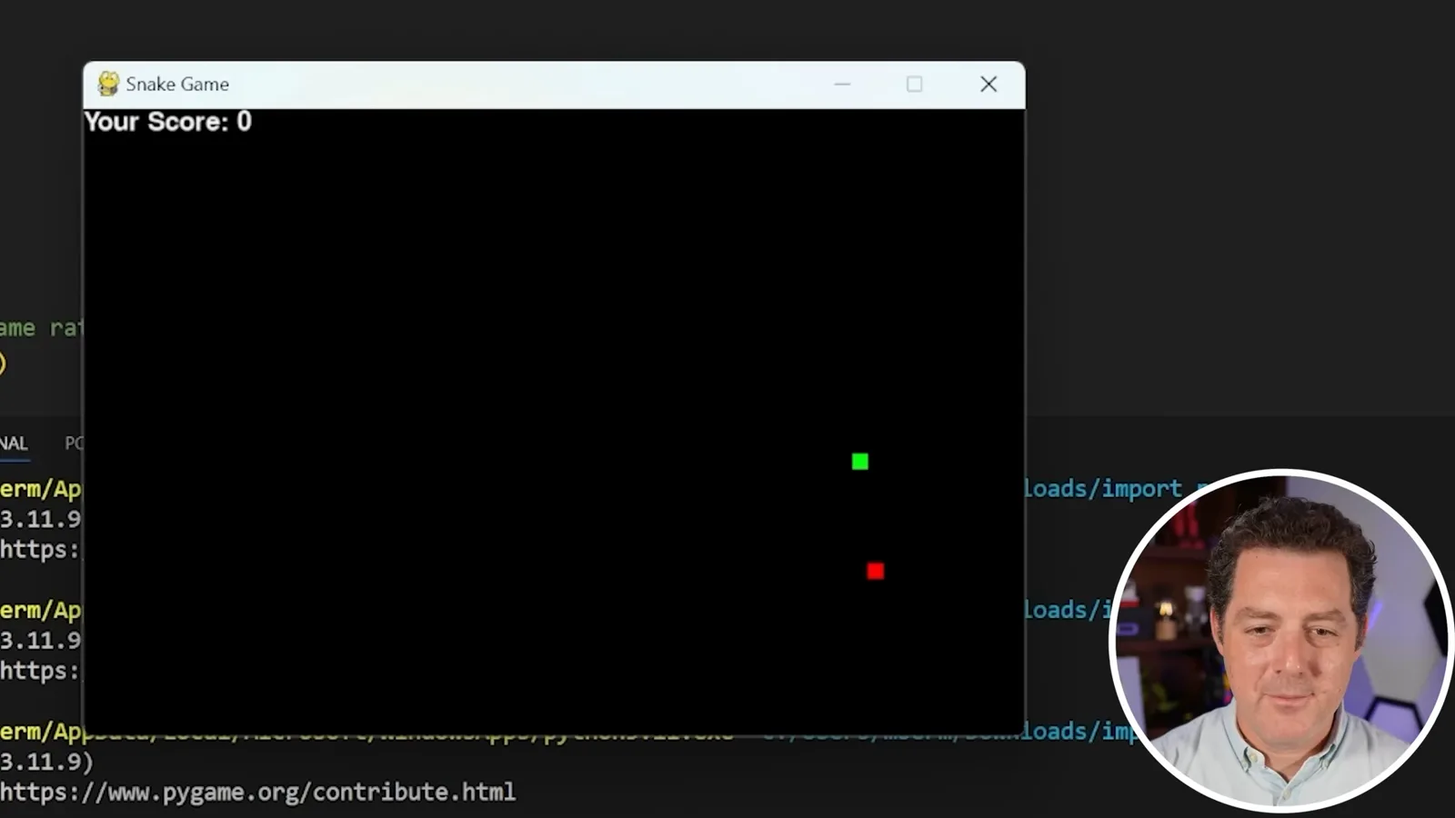Maximize the Snake Game window
Image resolution: width=1455 pixels, height=818 pixels.
tap(914, 84)
